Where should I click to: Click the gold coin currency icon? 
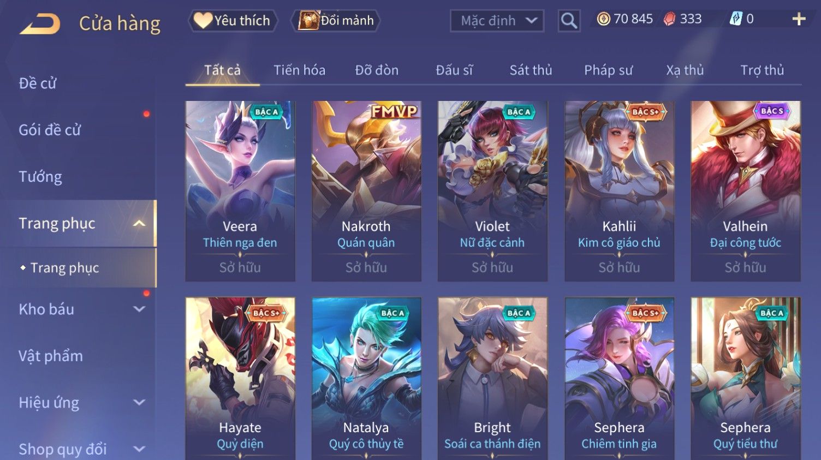pyautogui.click(x=603, y=19)
